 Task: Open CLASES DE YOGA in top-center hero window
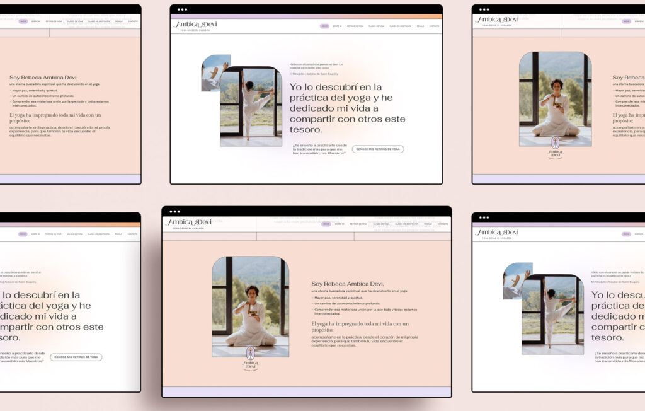pos(377,26)
